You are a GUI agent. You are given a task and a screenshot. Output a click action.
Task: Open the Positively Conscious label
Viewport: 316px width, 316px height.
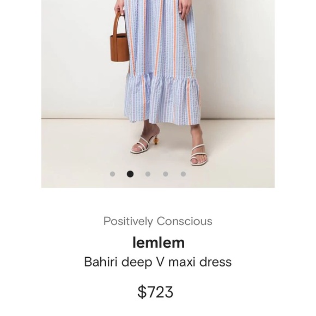158,221
